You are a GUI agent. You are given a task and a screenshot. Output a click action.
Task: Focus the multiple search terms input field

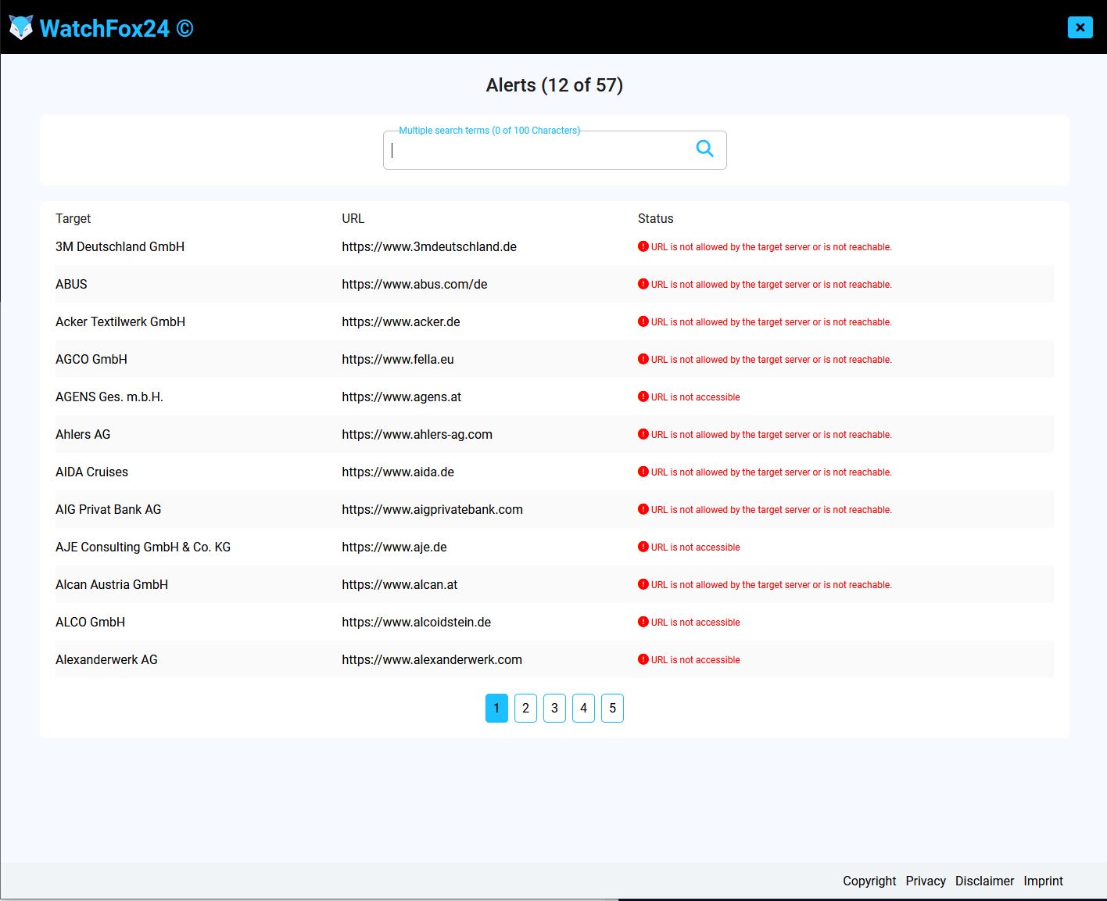pos(539,150)
